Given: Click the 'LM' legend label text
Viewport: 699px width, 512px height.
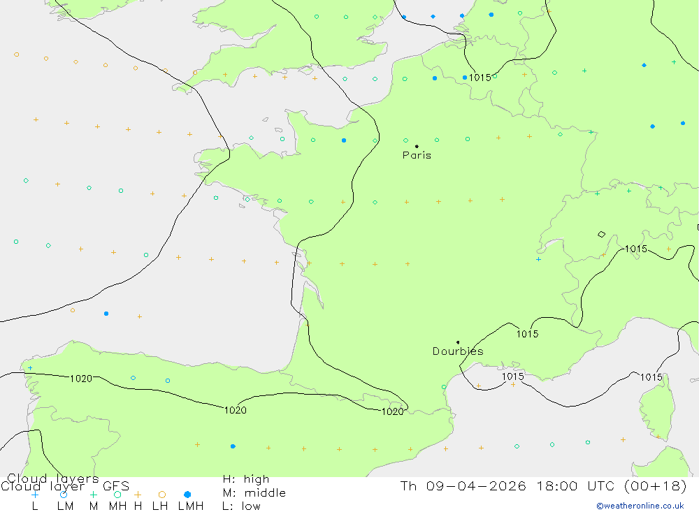Looking at the screenshot, I should coord(66,506).
